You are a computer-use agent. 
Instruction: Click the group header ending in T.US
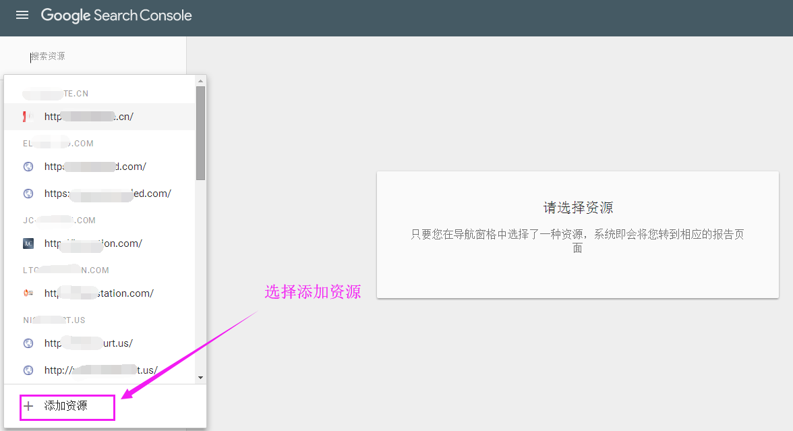[54, 320]
